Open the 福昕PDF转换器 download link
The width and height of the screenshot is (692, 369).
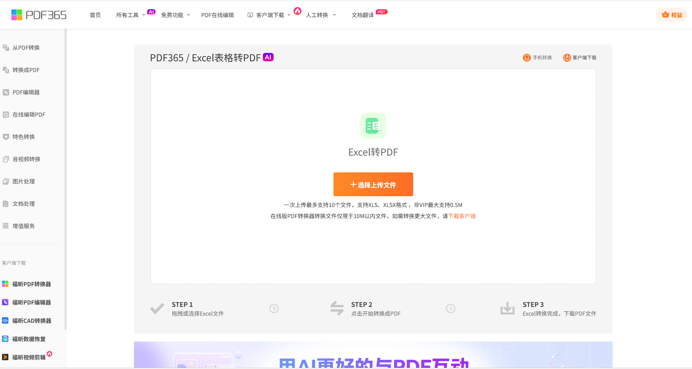(32, 284)
